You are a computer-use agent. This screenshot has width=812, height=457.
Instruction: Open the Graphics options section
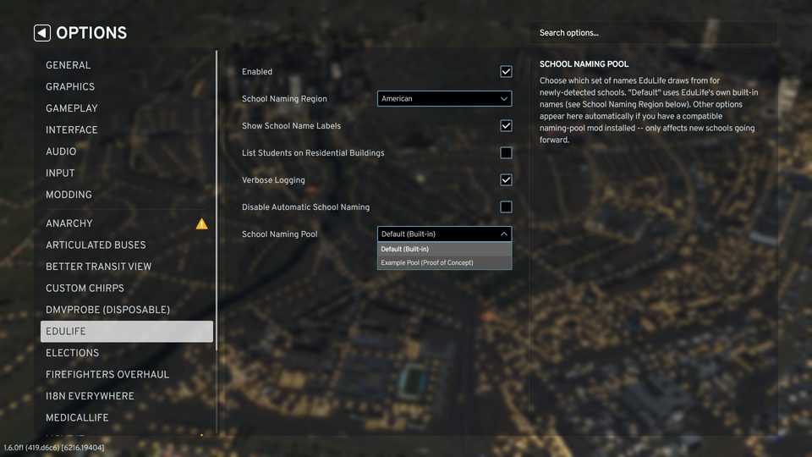click(x=126, y=86)
